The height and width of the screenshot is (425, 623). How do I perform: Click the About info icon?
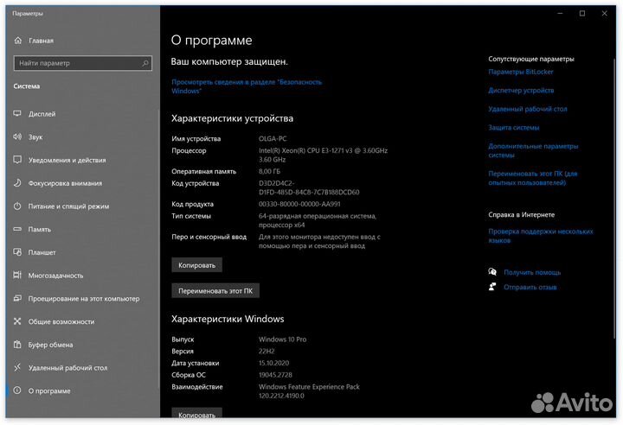(x=17, y=390)
